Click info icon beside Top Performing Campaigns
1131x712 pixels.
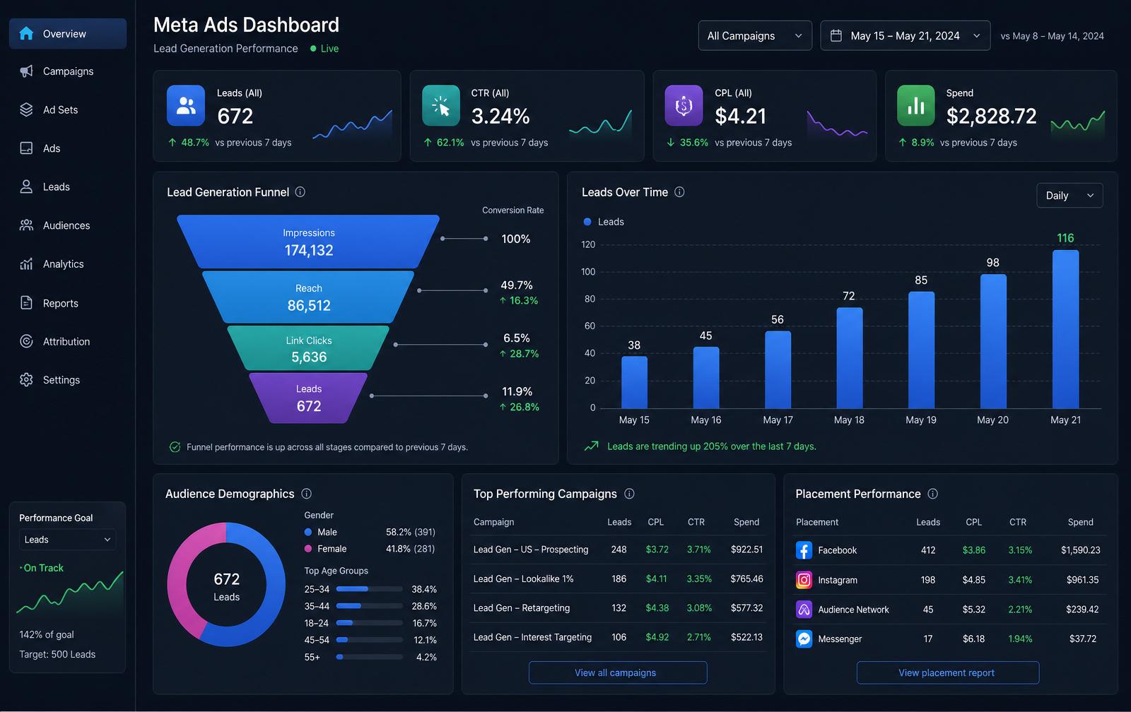(629, 494)
